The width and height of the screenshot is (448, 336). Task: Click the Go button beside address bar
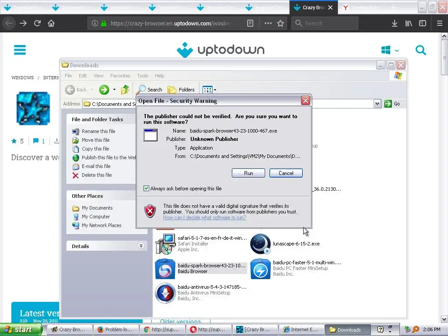(392, 104)
